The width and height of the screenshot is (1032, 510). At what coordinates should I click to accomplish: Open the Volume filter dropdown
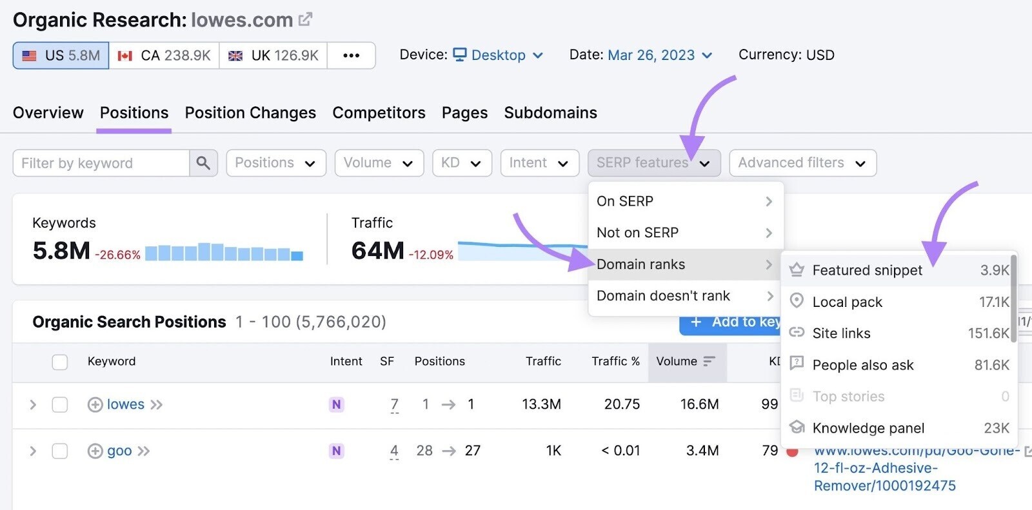tap(379, 163)
